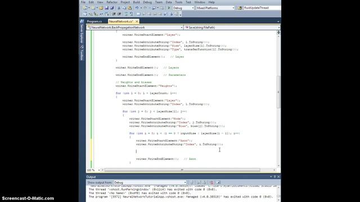Image resolution: width=360 pixels, height=202 pixels.
Task: Open the View menu
Action: (100, 2)
